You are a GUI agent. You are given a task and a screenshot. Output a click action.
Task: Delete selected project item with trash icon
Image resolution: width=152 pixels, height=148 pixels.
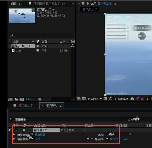[40, 99]
